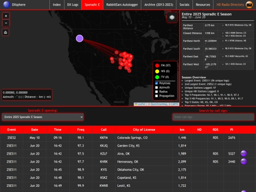256x192 pixels.
Task: Click the HD Radio Directory radio icon
Action: click(x=249, y=5)
